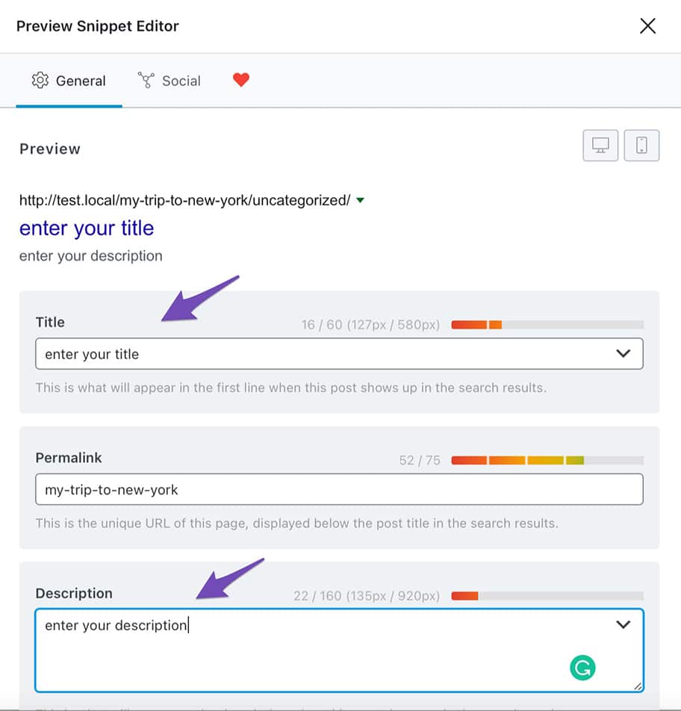The image size is (681, 711).
Task: Click the Social share nodes icon
Action: [146, 81]
